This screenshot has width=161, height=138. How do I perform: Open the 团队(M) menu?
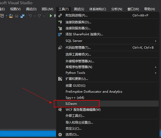tap(48, 9)
